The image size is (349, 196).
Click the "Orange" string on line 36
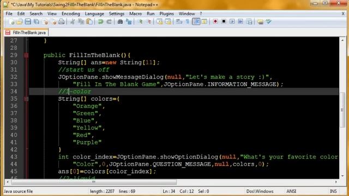click(x=87, y=106)
